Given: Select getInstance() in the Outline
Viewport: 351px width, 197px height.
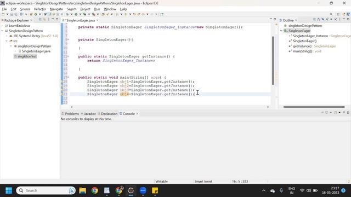Looking at the screenshot, I should (x=302, y=46).
